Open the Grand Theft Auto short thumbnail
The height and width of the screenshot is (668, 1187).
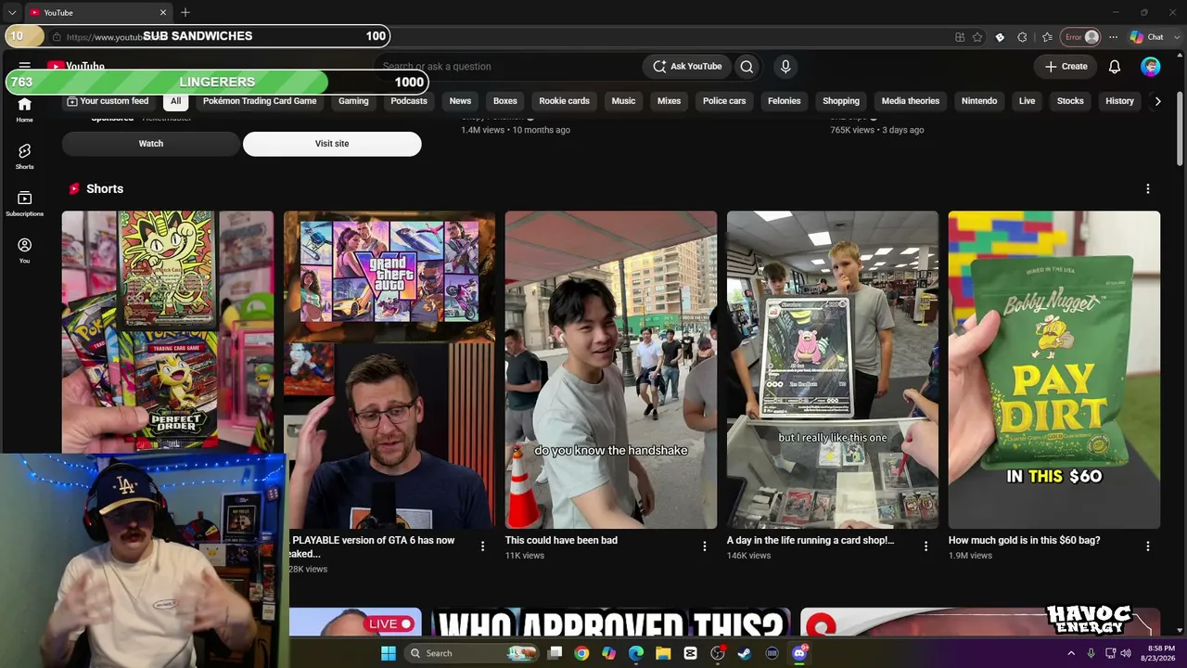point(389,369)
